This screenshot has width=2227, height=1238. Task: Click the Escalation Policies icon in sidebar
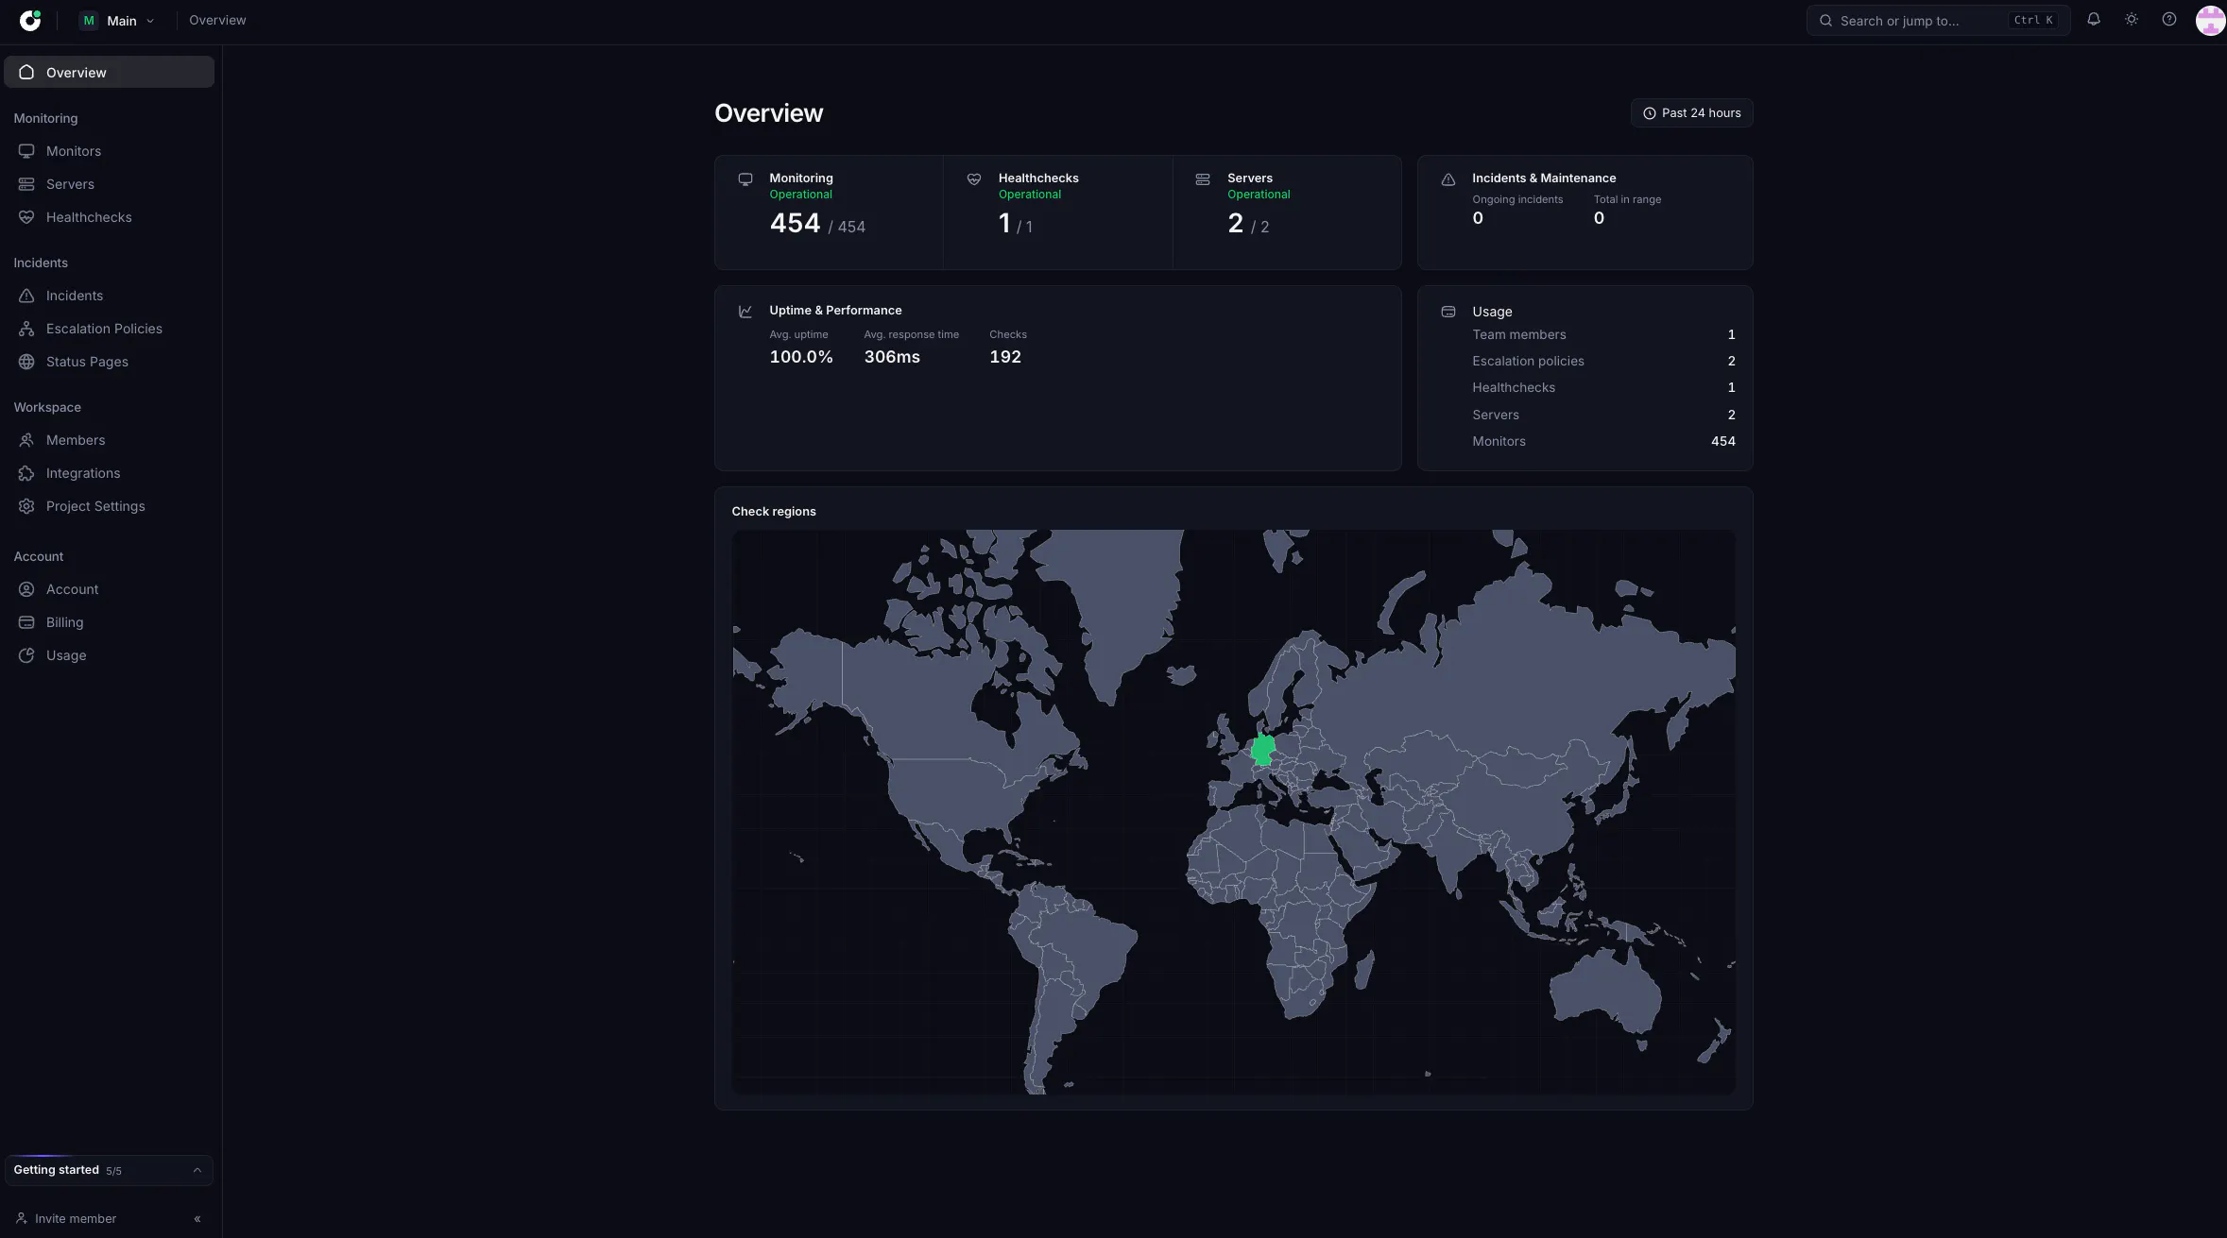26,329
